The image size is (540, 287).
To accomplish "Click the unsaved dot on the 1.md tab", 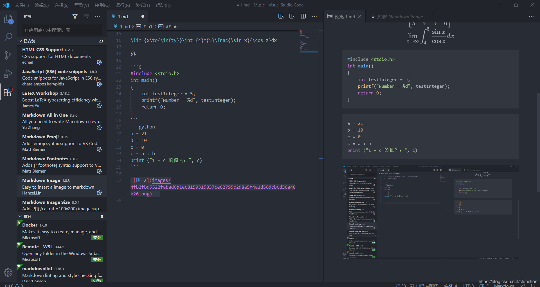I will [143, 17].
